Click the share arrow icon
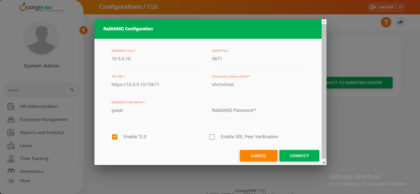The height and width of the screenshot is (194, 420). (x=400, y=22)
